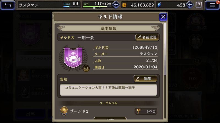Click the stamina gauge bar 110/128
Screen dimensions: 220x123
(97, 6)
